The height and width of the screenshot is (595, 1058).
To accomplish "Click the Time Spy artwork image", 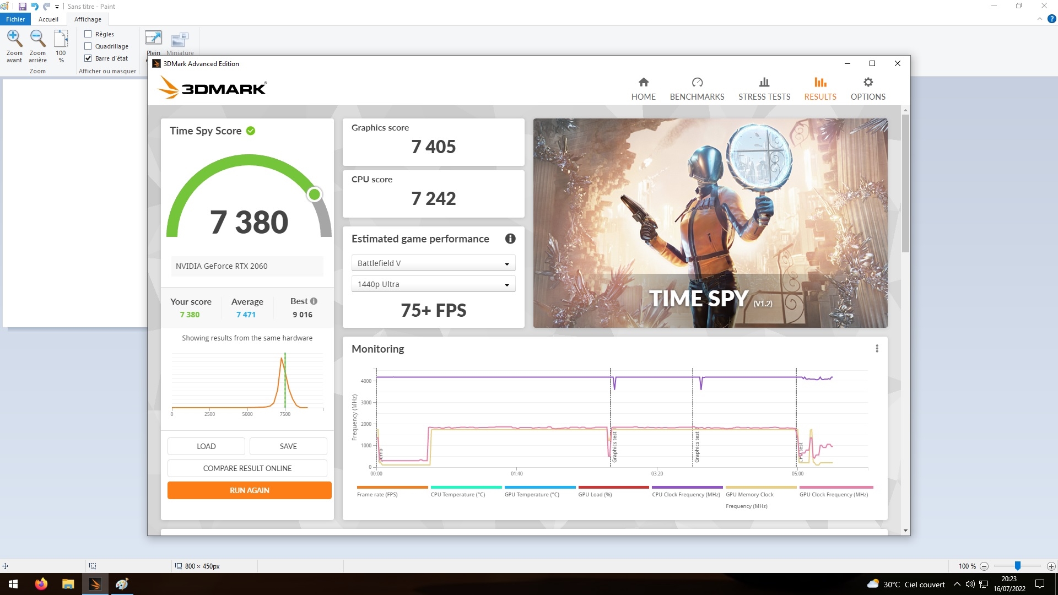I will click(x=710, y=223).
